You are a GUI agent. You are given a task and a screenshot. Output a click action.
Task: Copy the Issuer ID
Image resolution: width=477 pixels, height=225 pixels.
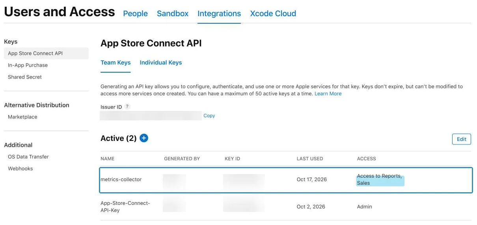(x=209, y=116)
